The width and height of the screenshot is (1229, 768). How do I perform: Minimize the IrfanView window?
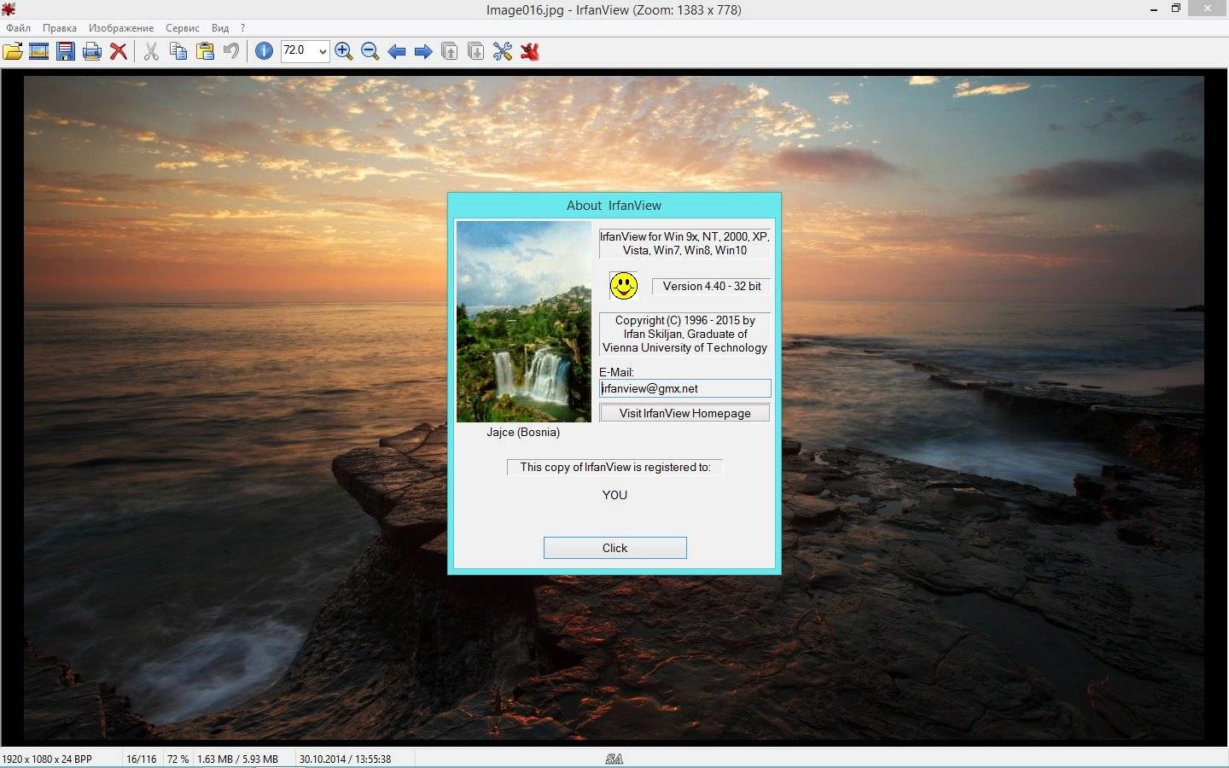coord(1153,9)
